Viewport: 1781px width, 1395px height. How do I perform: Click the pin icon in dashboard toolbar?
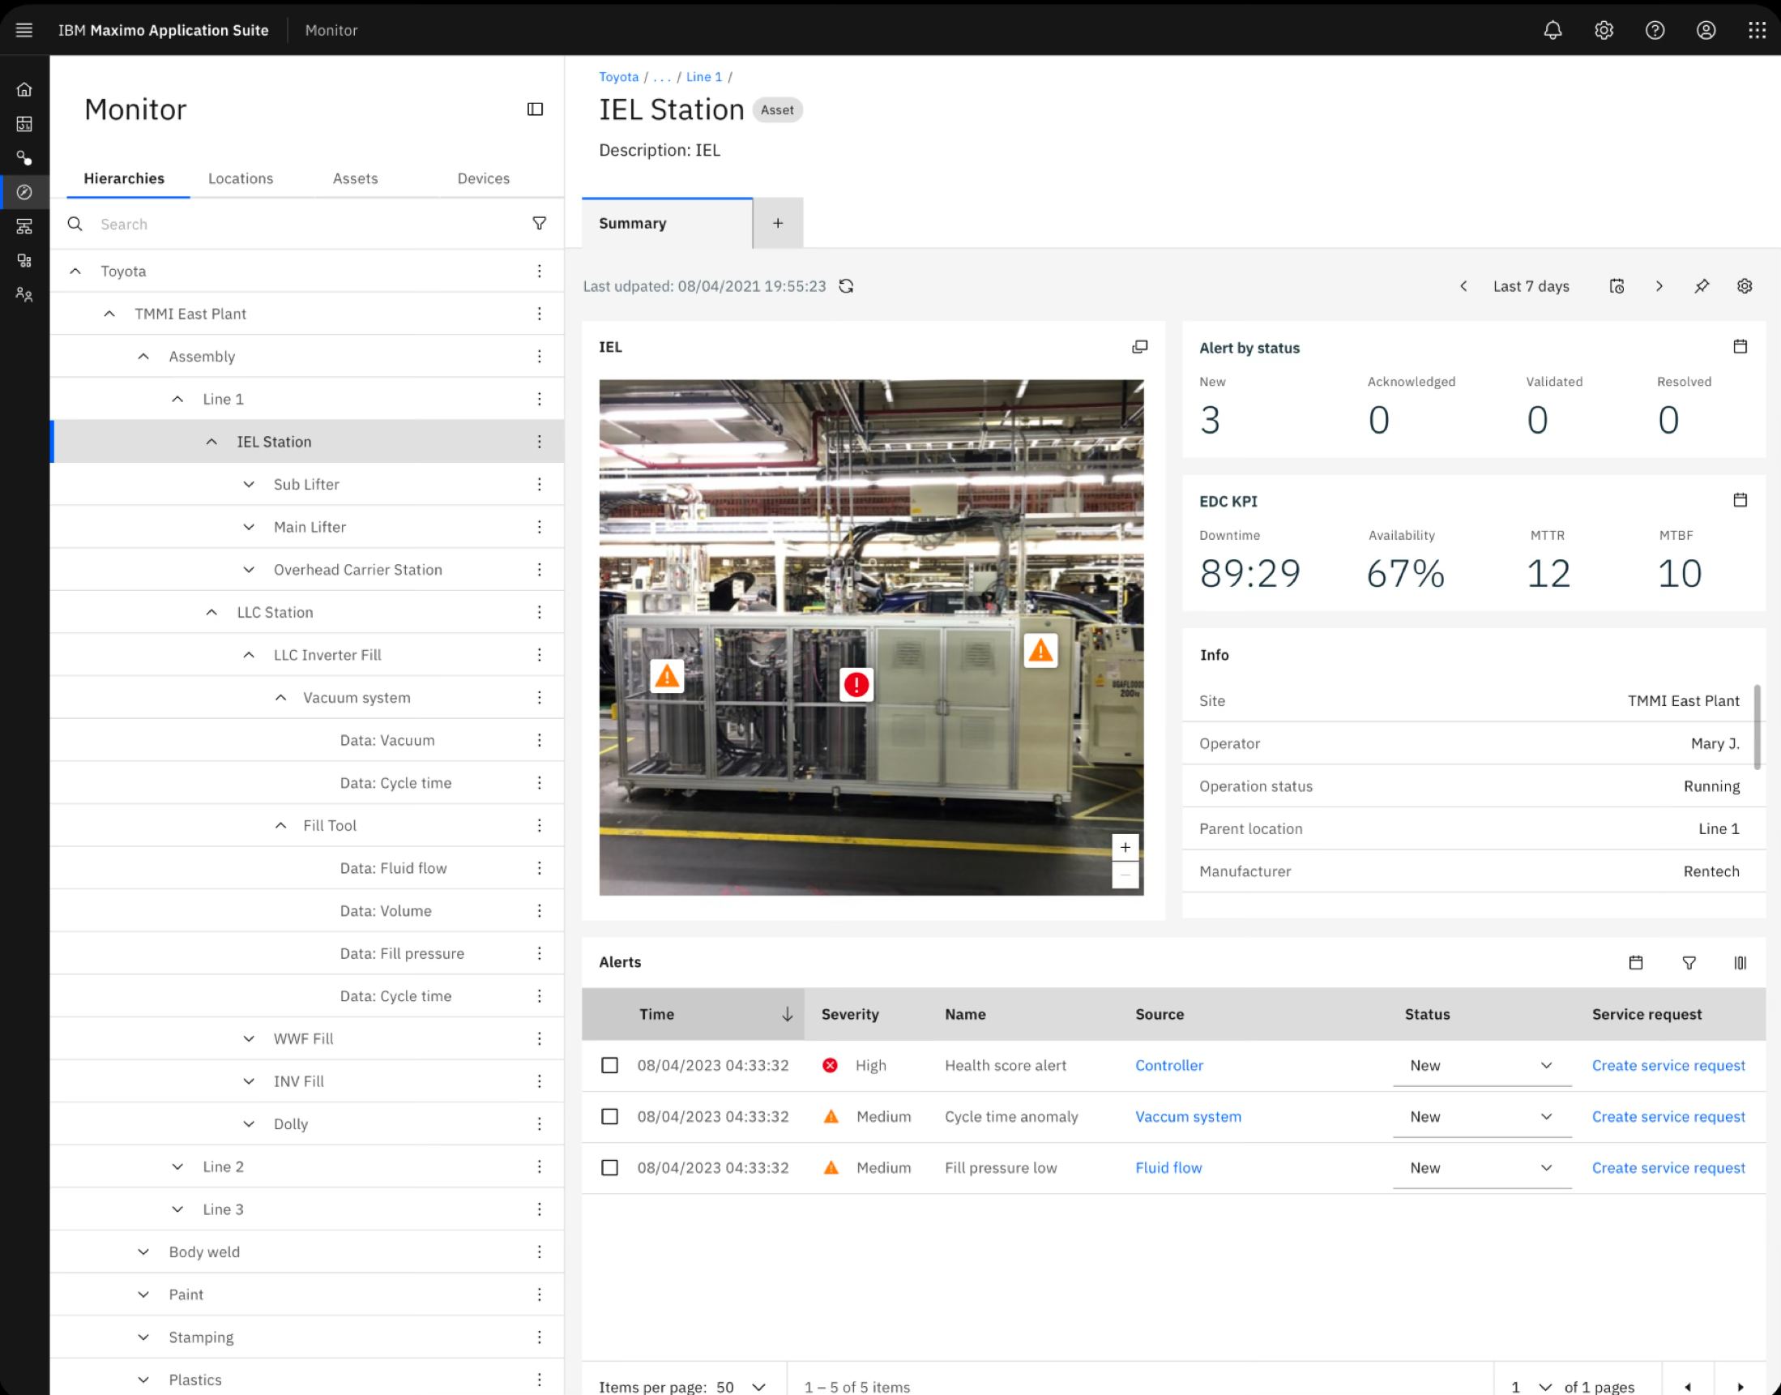click(x=1702, y=286)
